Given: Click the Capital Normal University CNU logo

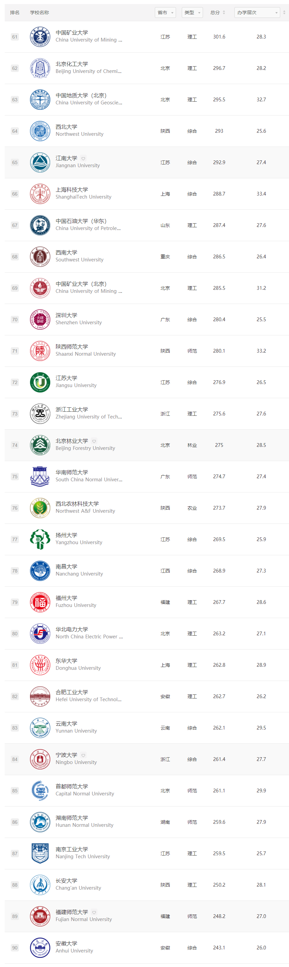Looking at the screenshot, I should (40, 791).
